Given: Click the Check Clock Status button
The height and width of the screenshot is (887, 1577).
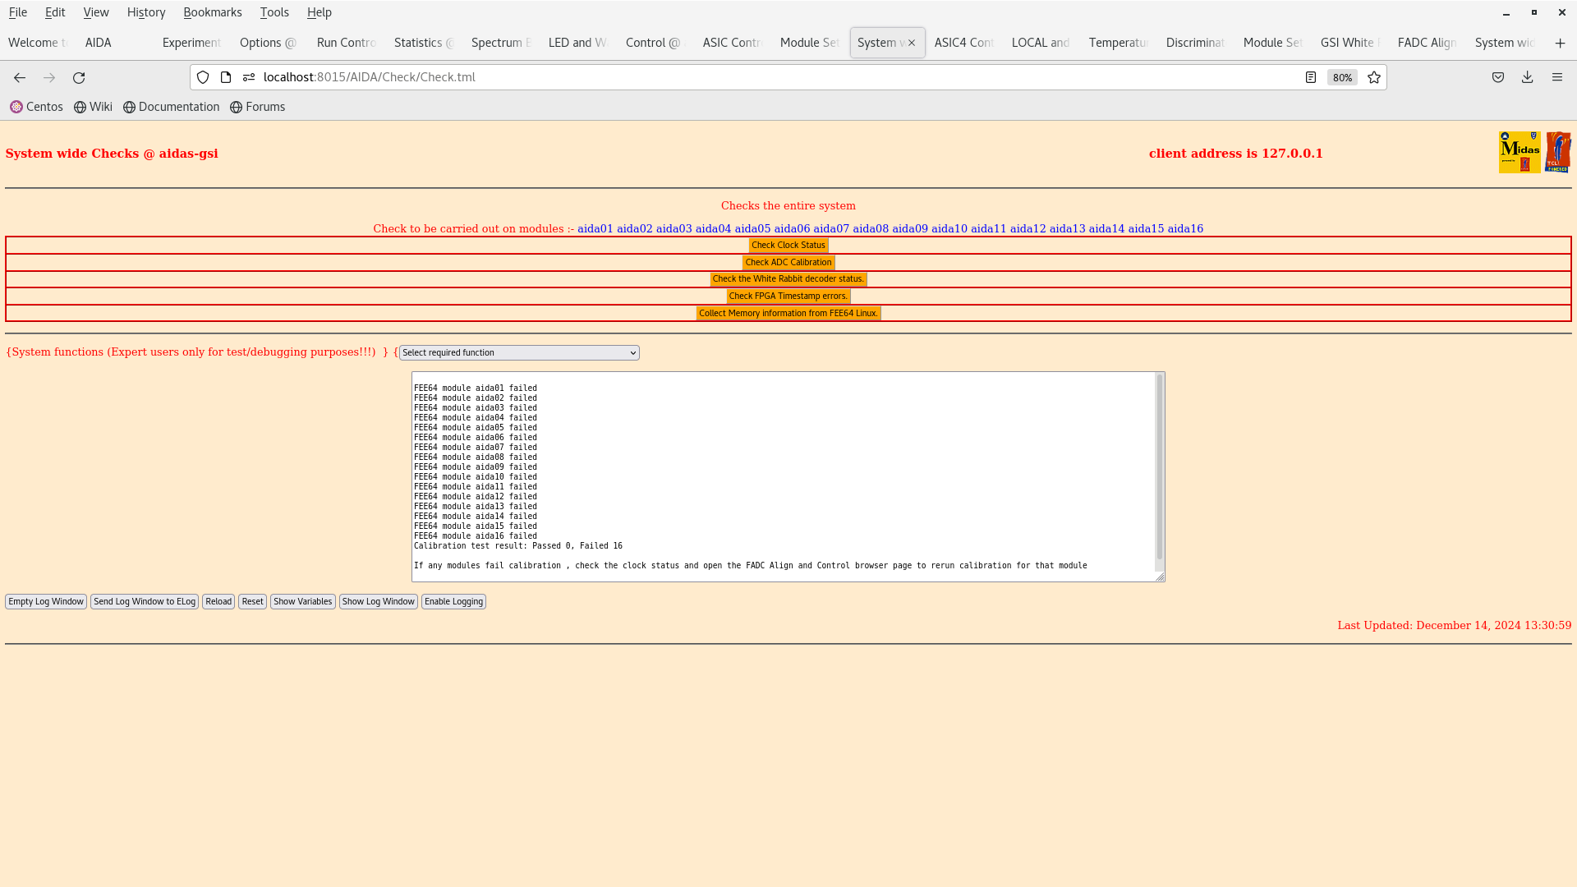Looking at the screenshot, I should pos(788,245).
